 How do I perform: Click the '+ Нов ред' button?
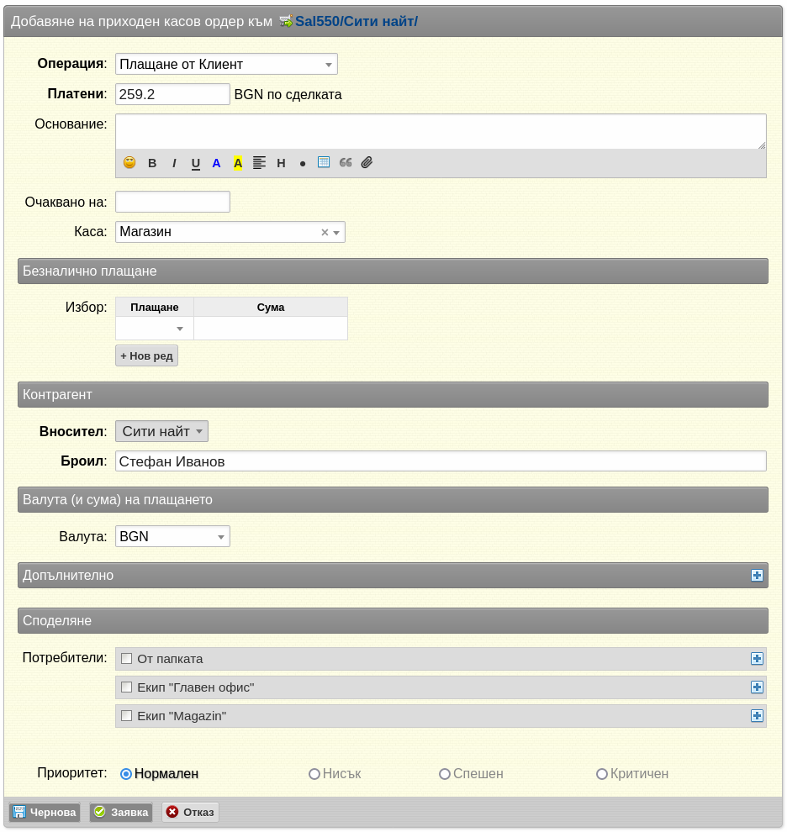coord(146,356)
